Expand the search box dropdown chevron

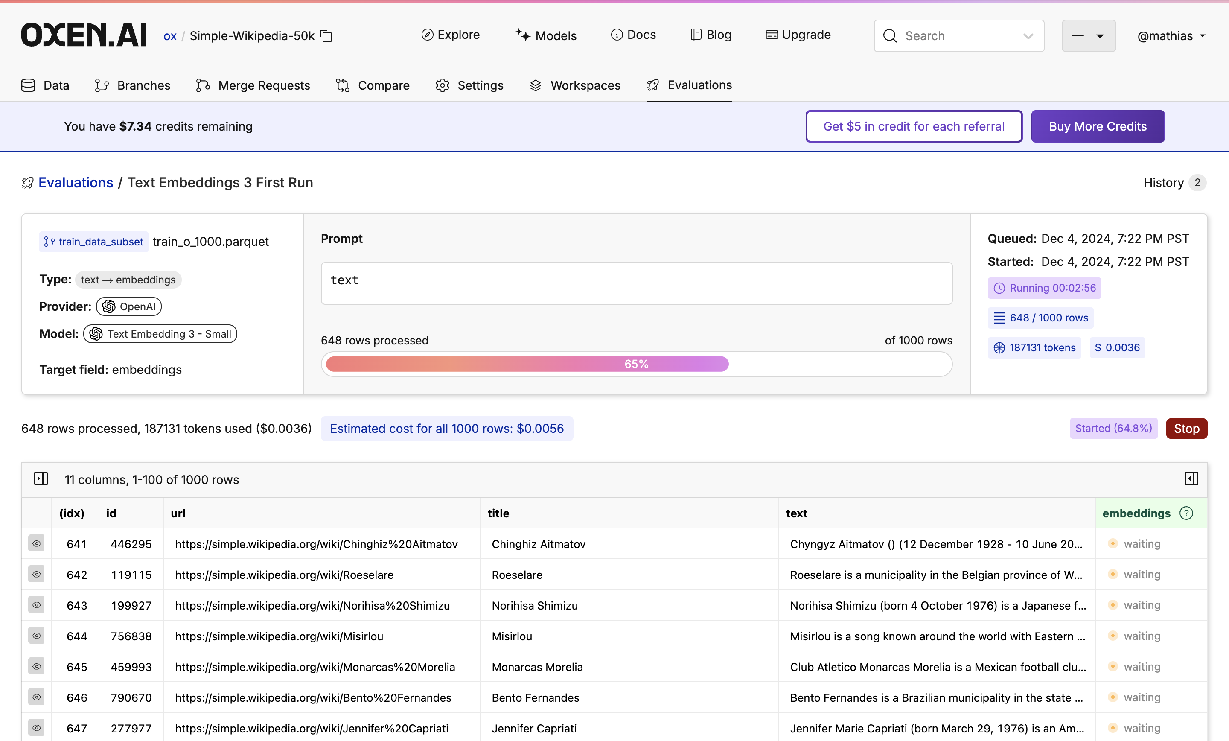point(1028,36)
